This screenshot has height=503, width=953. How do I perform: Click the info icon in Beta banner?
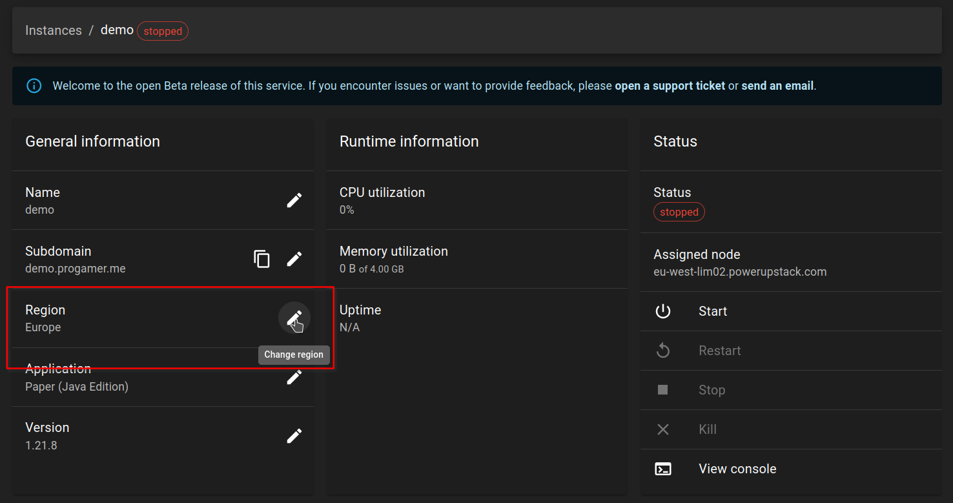(x=34, y=85)
